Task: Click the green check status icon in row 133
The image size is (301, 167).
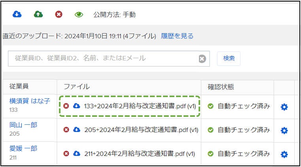Action: 210,106
